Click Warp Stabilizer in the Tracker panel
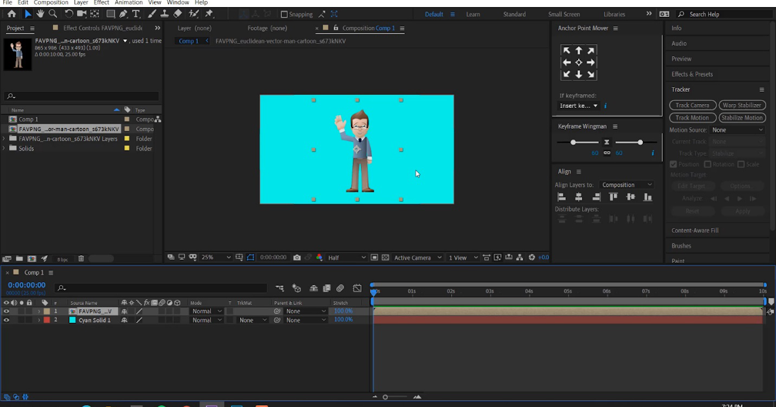Image resolution: width=776 pixels, height=407 pixels. pos(742,105)
